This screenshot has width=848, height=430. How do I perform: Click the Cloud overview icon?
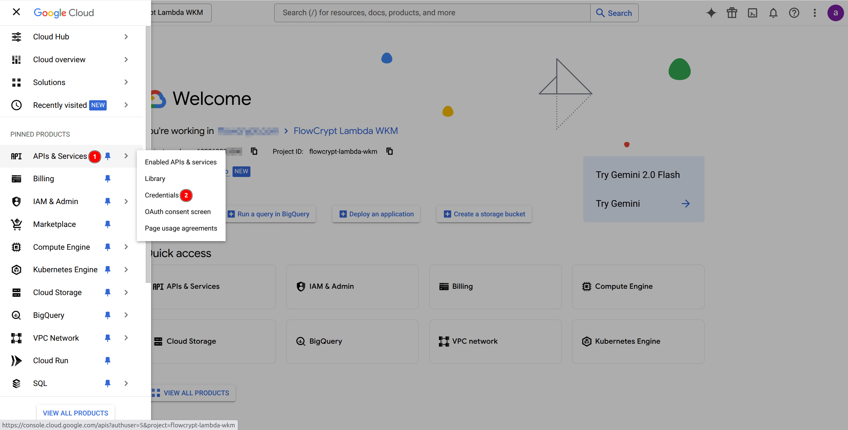[16, 60]
